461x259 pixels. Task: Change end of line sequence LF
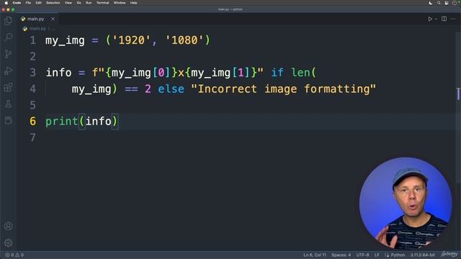(377, 255)
